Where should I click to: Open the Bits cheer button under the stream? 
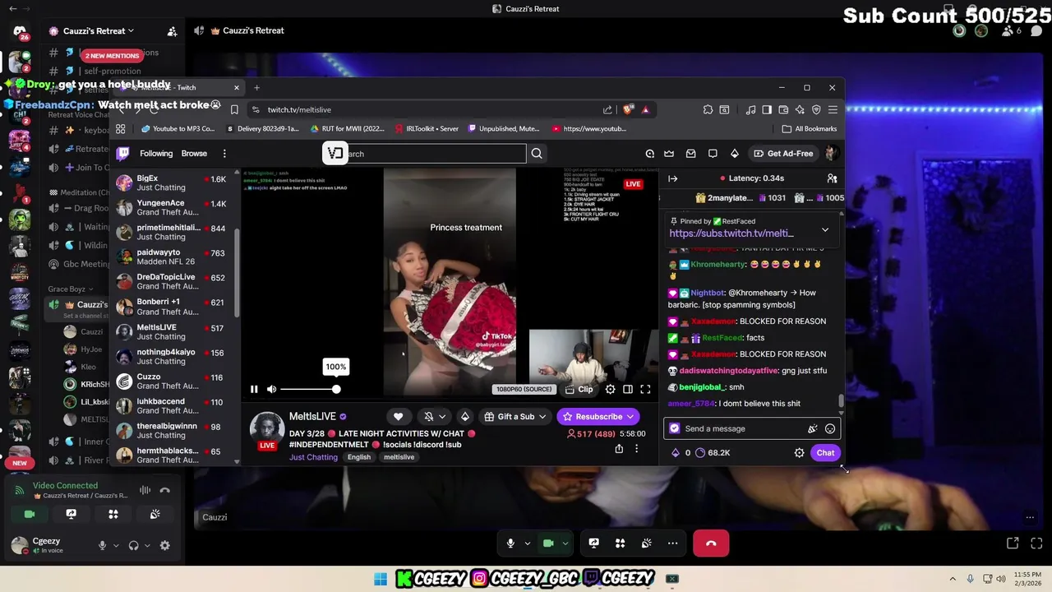tap(465, 417)
